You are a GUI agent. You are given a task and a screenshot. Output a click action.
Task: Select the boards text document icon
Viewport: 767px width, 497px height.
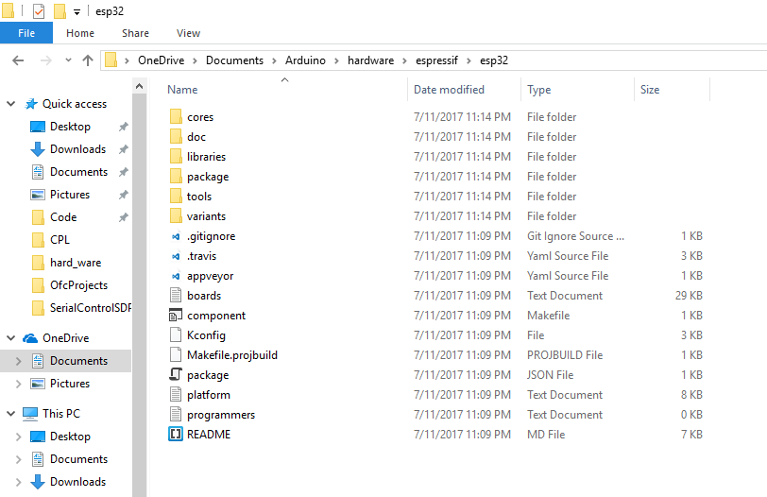point(176,296)
